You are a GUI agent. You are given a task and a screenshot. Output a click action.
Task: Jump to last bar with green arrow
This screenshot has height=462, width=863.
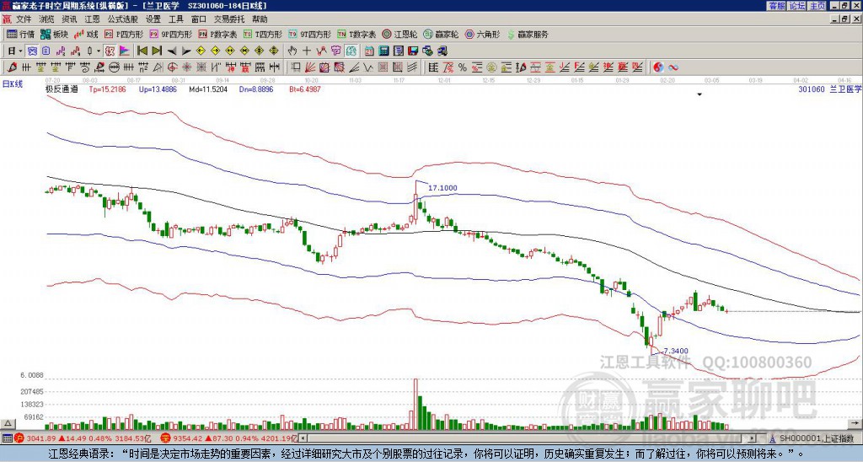[x=157, y=51]
